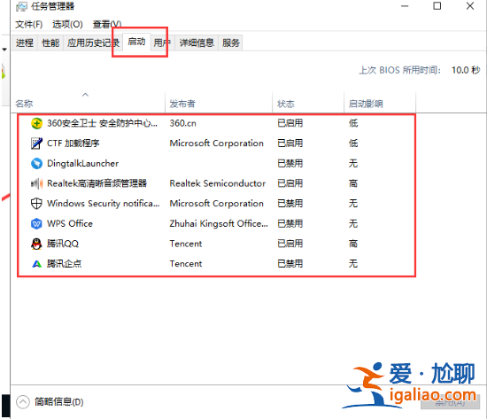This screenshot has height=419, width=487.
Task: Click 已启用 status of Realtek row
Action: (x=290, y=183)
